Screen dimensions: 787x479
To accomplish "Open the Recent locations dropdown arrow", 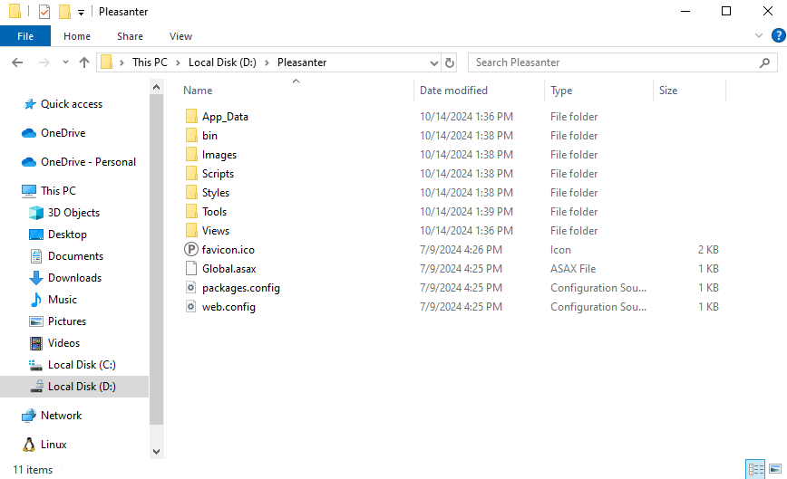I will click(65, 62).
